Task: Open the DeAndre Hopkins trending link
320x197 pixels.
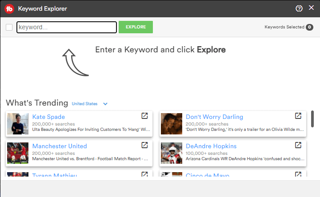Action: (211, 146)
